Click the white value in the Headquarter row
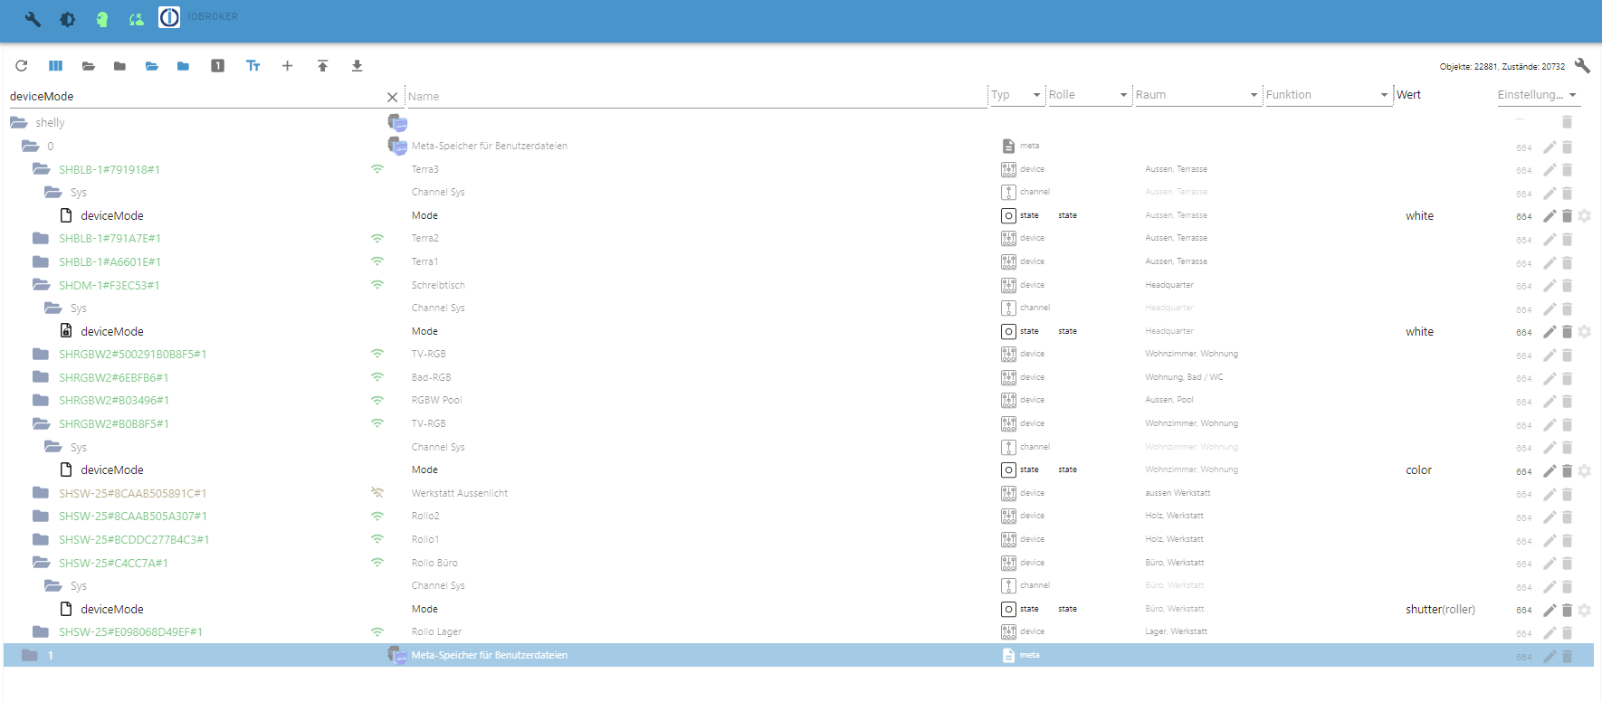The width and height of the screenshot is (1602, 702). click(1419, 332)
